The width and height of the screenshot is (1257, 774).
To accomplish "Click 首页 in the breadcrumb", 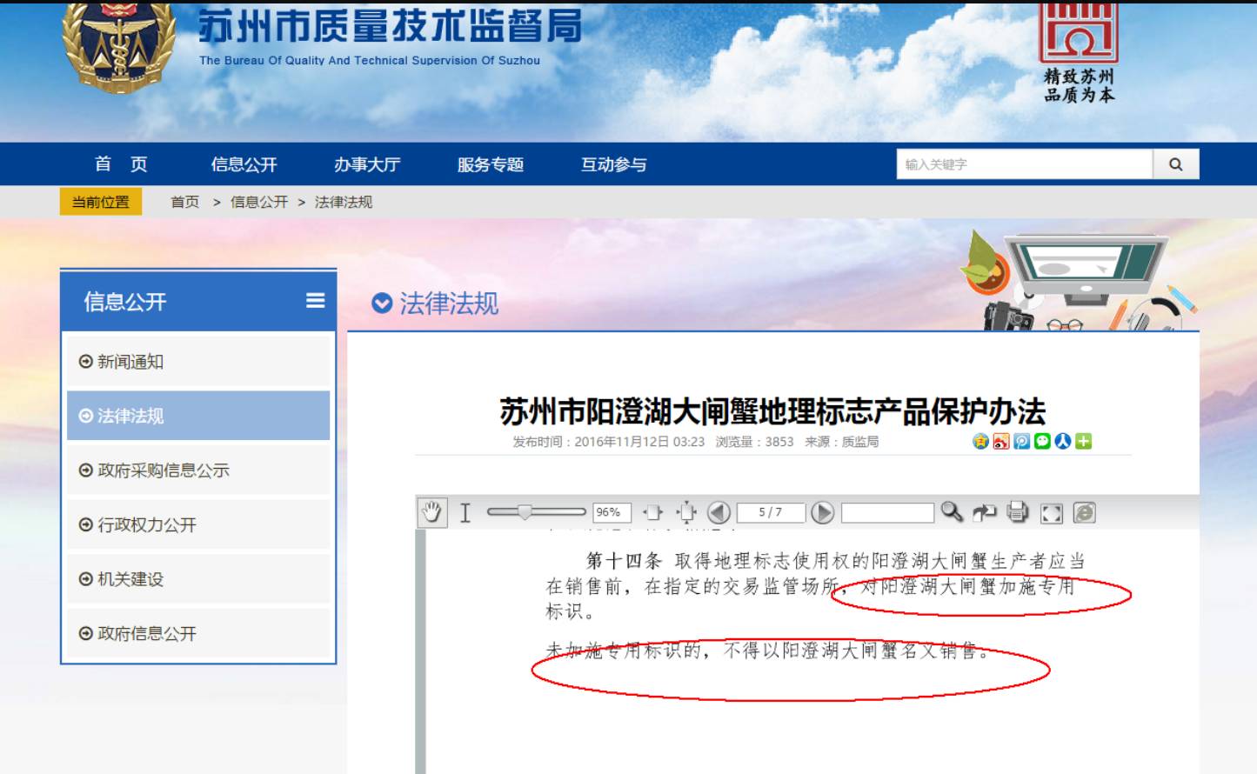I will tap(184, 202).
